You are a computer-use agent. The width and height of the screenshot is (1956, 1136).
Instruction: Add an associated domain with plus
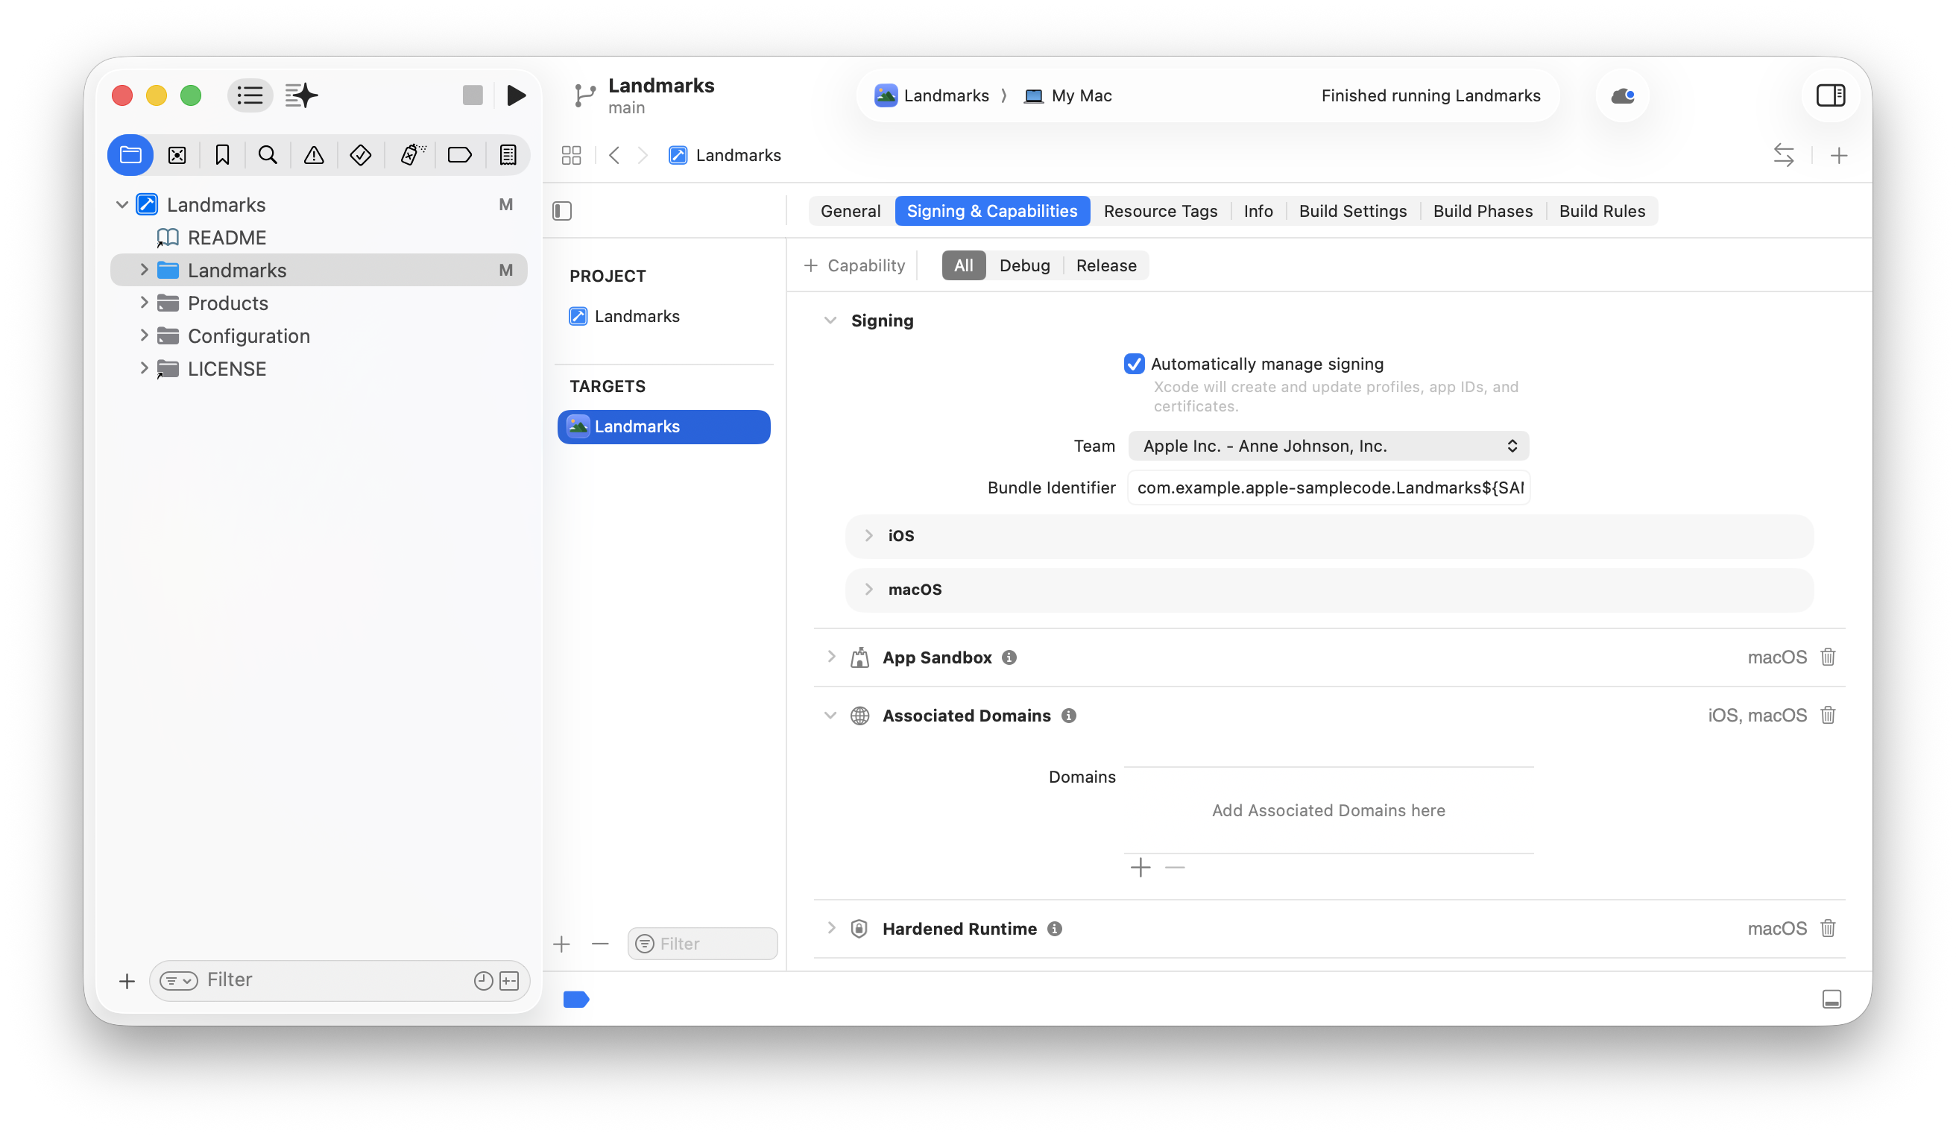[1141, 868]
